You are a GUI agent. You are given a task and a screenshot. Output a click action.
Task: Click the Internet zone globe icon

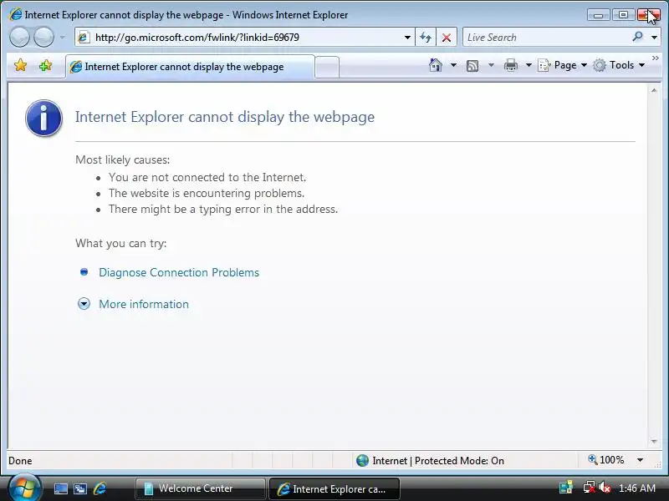pos(362,461)
